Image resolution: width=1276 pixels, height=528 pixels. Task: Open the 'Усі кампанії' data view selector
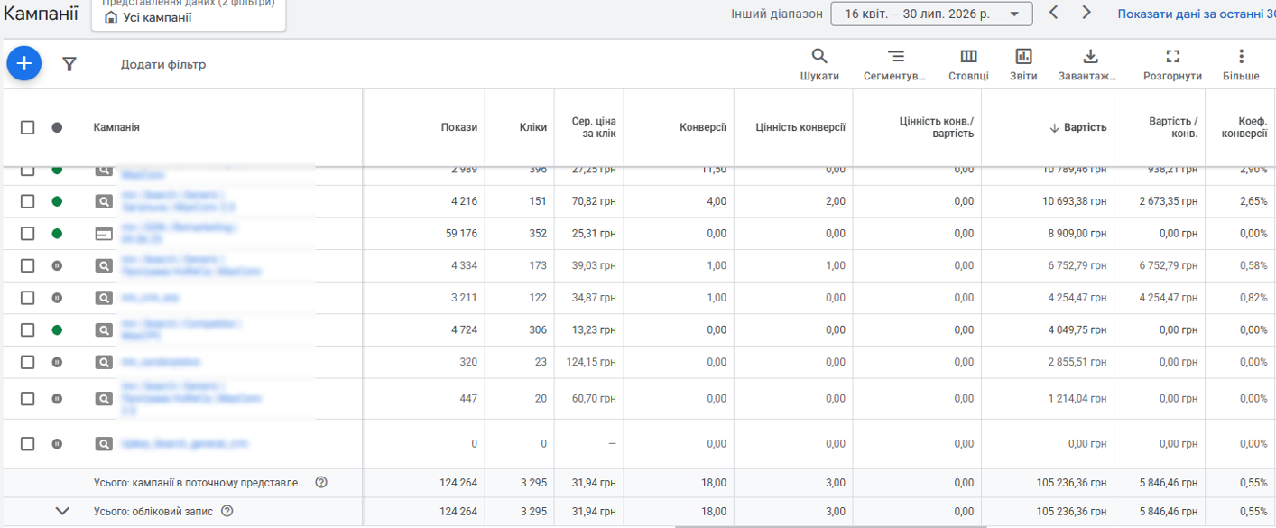(x=189, y=15)
